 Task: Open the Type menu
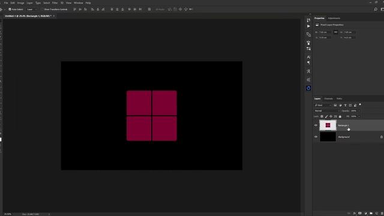click(38, 3)
